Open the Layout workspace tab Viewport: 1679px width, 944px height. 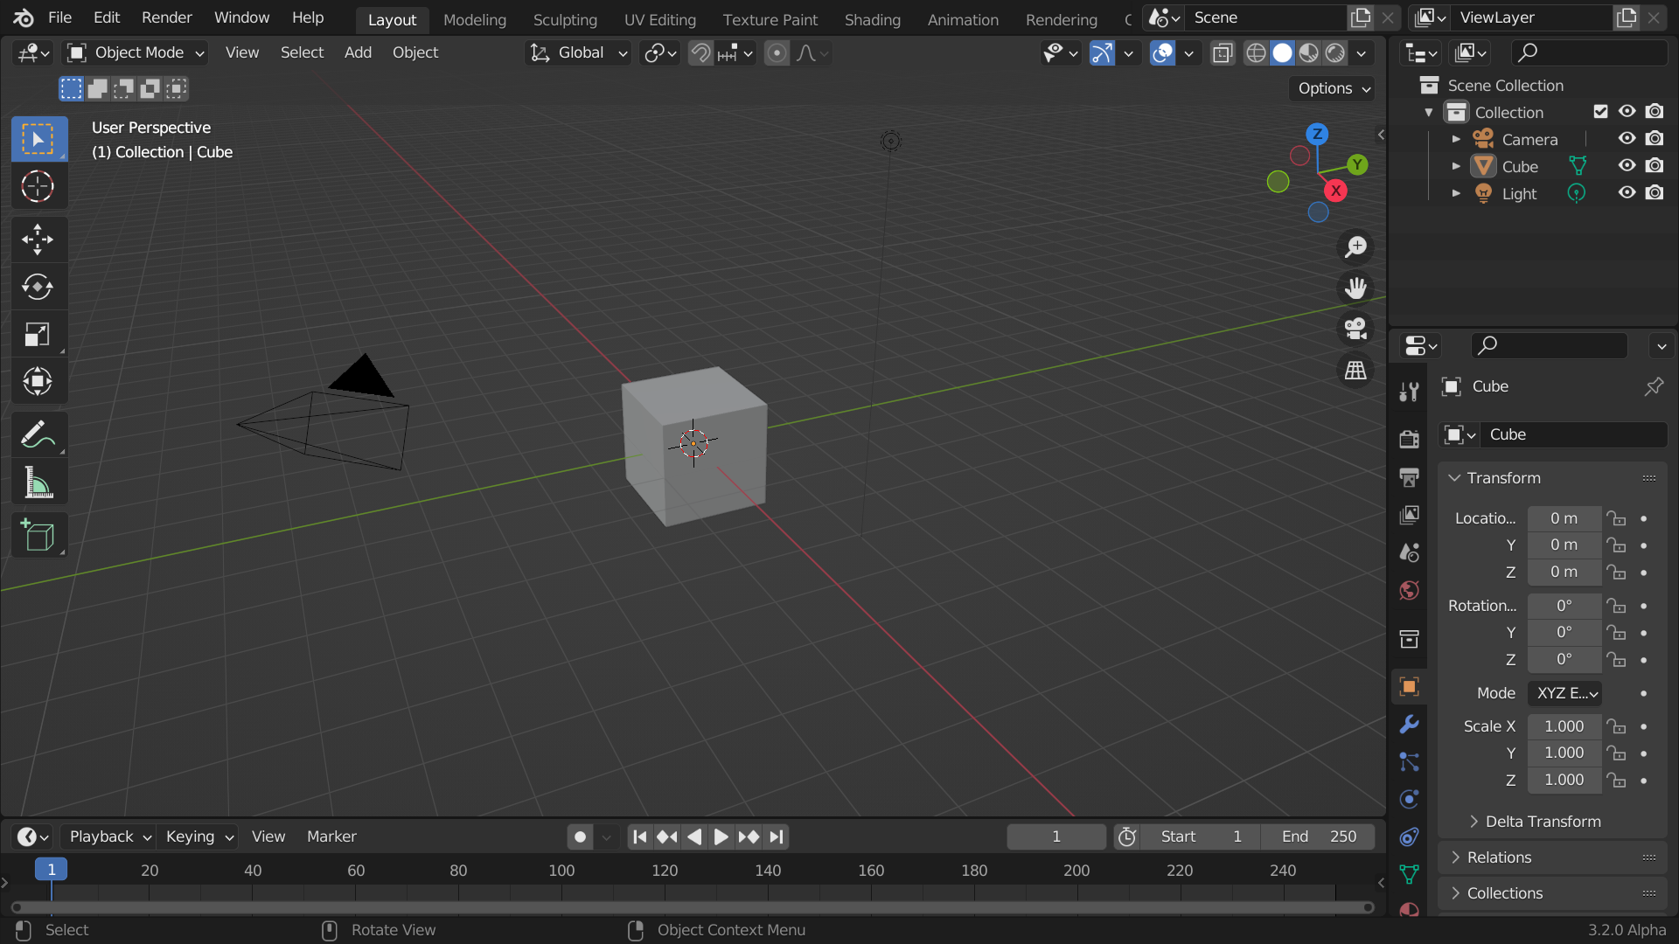[392, 19]
